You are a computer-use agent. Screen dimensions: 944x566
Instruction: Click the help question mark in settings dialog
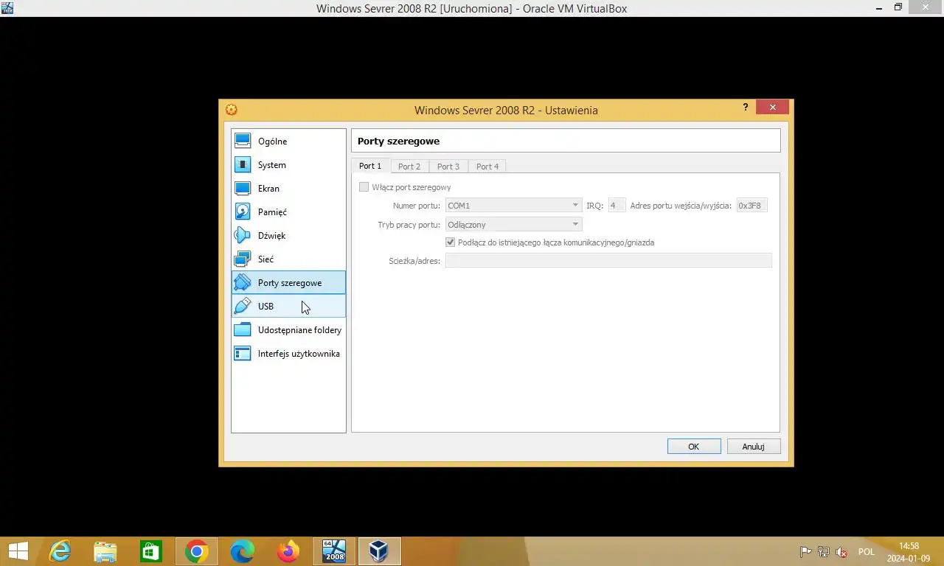coord(746,107)
